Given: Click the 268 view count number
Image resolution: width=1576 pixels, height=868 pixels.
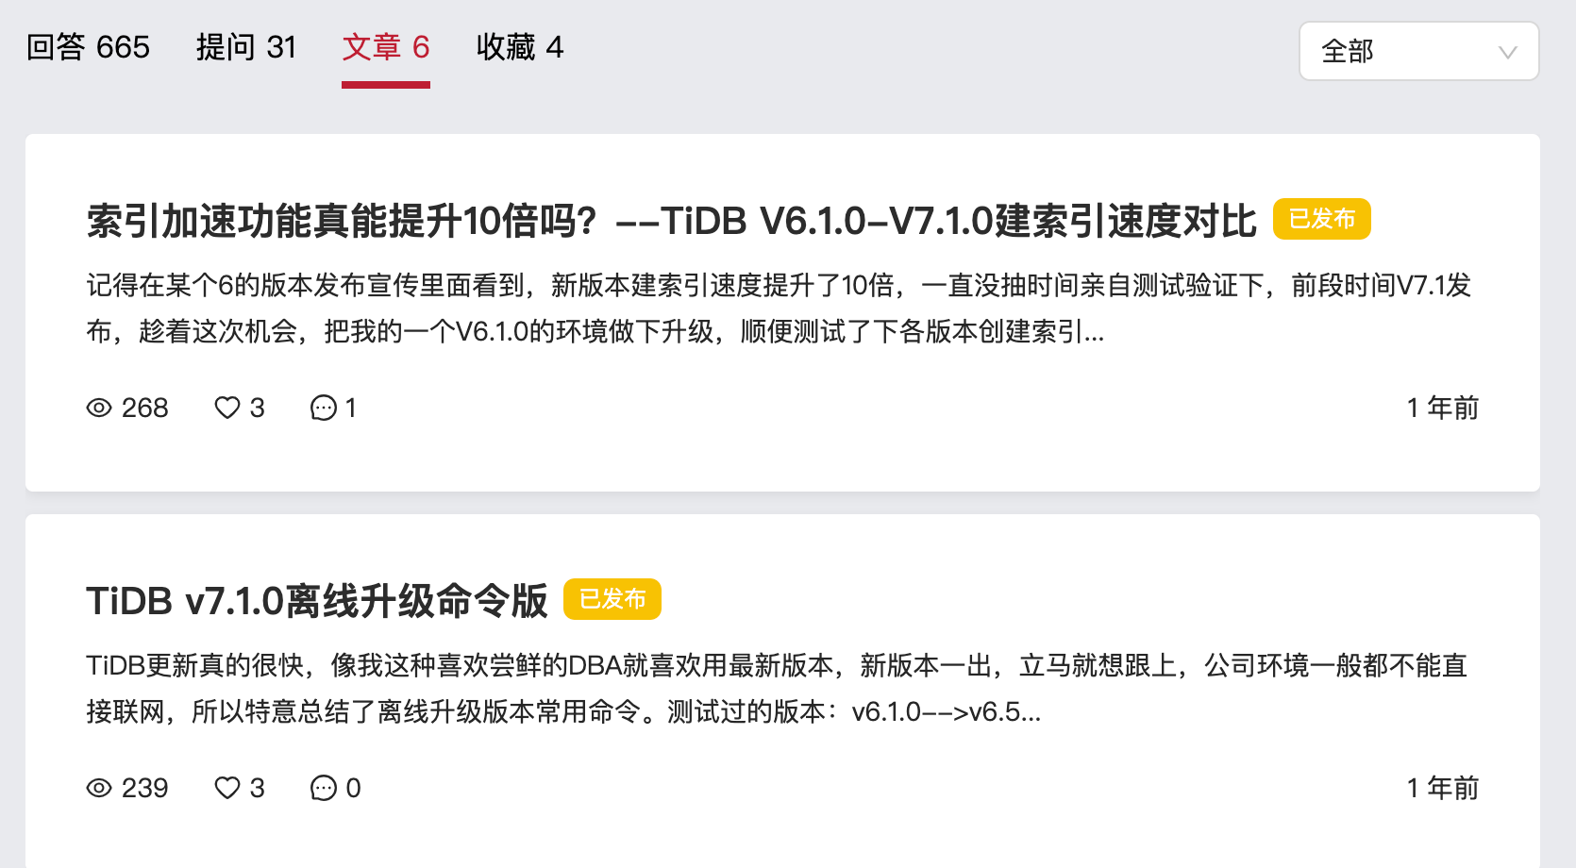Looking at the screenshot, I should click(144, 408).
